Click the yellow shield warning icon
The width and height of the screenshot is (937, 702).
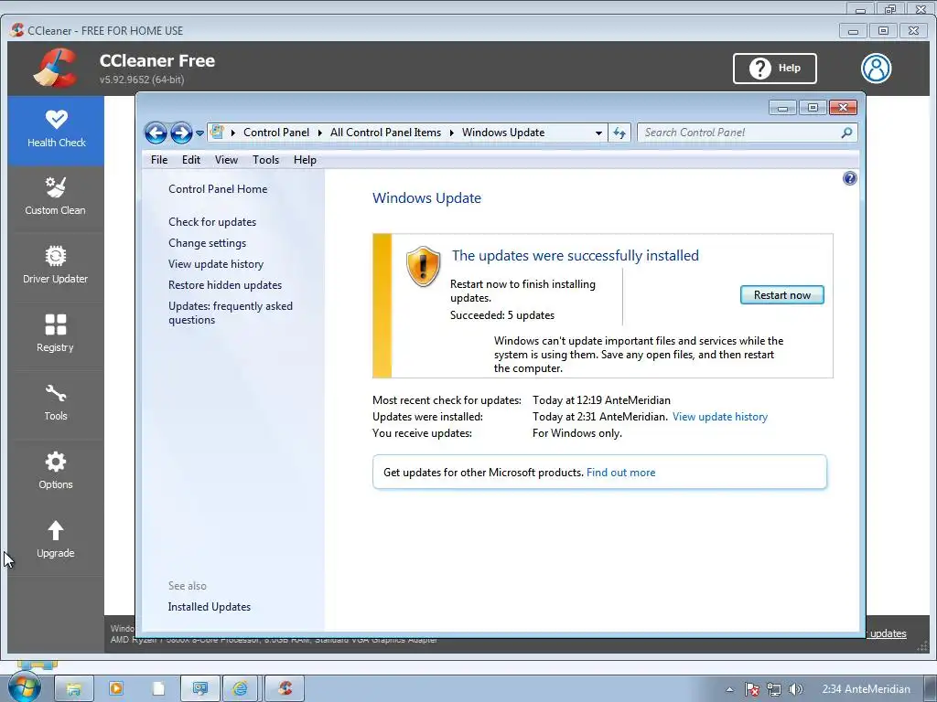click(423, 266)
